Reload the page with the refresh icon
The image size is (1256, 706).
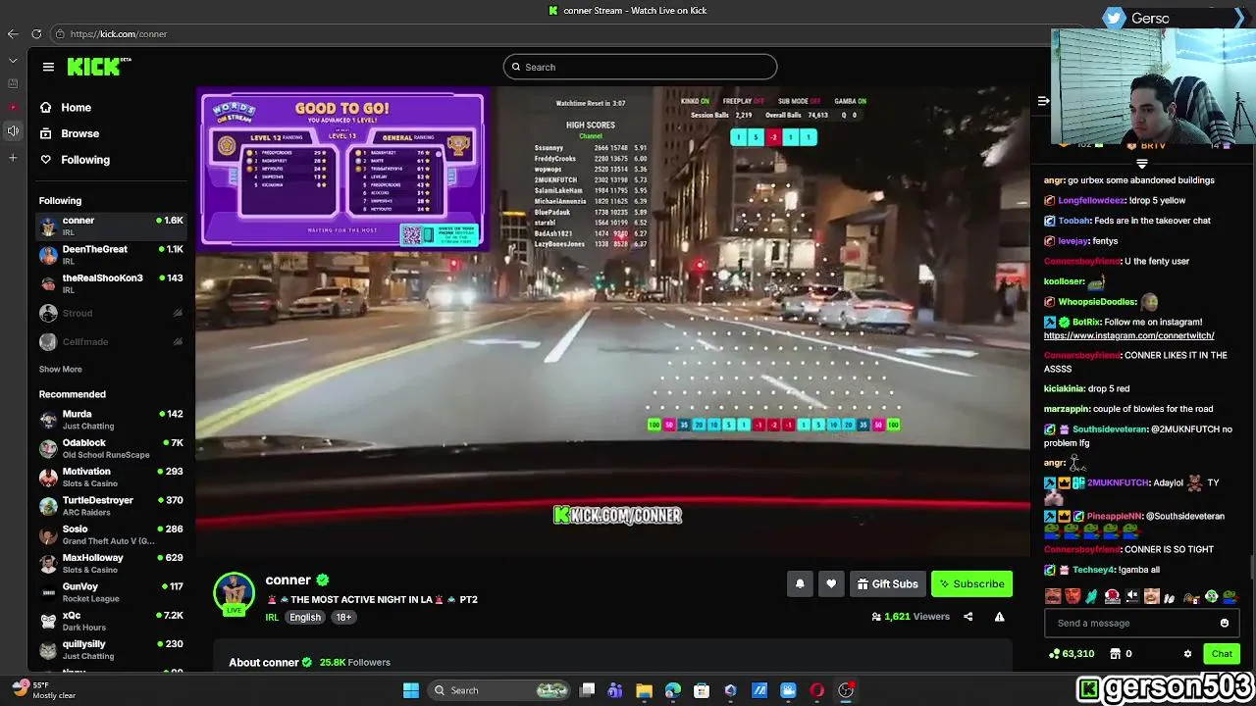click(x=36, y=34)
